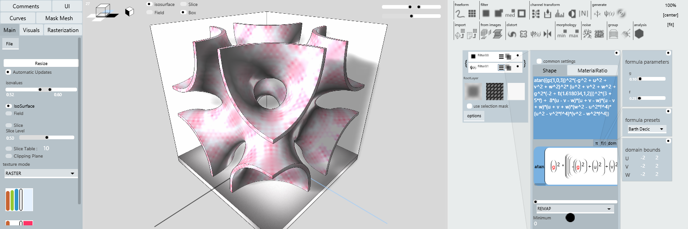Click the [fit] view link
The height and width of the screenshot is (229, 688).
[x=671, y=25]
